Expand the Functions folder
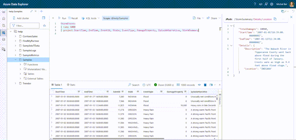The width and height of the screenshot is (296, 140). click(20, 65)
